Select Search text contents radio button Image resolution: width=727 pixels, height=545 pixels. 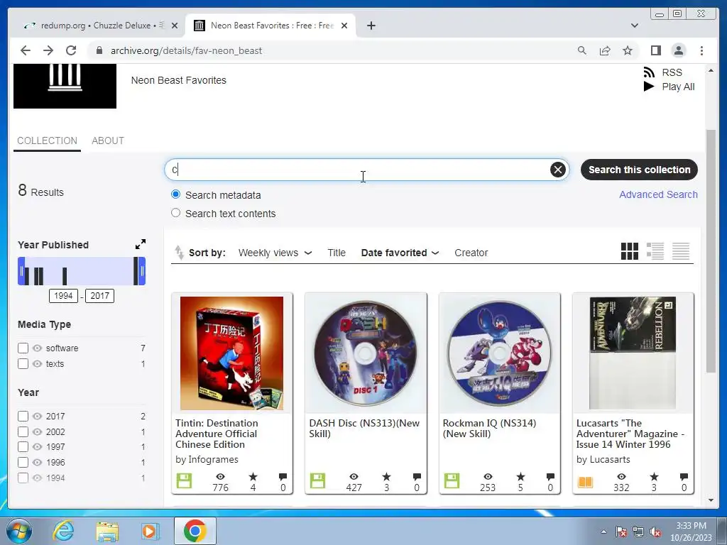[x=176, y=213]
